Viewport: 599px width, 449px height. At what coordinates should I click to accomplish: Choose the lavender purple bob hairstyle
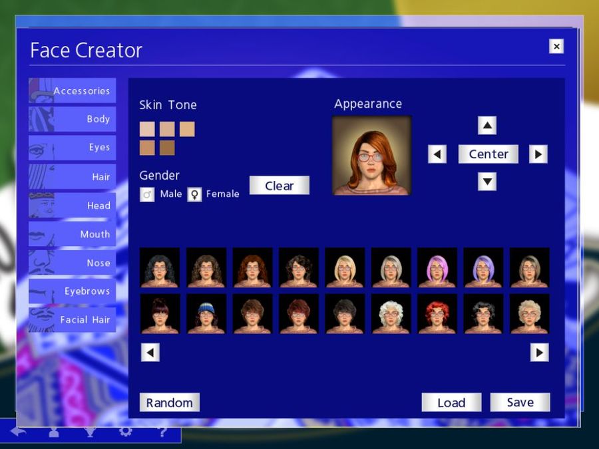[x=483, y=267]
